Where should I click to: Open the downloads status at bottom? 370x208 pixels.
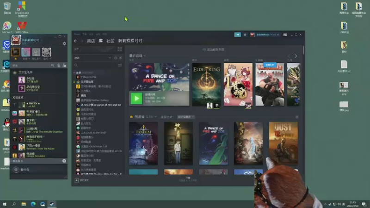(x=188, y=179)
